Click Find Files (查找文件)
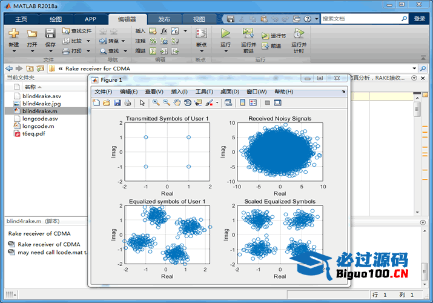 (77, 31)
